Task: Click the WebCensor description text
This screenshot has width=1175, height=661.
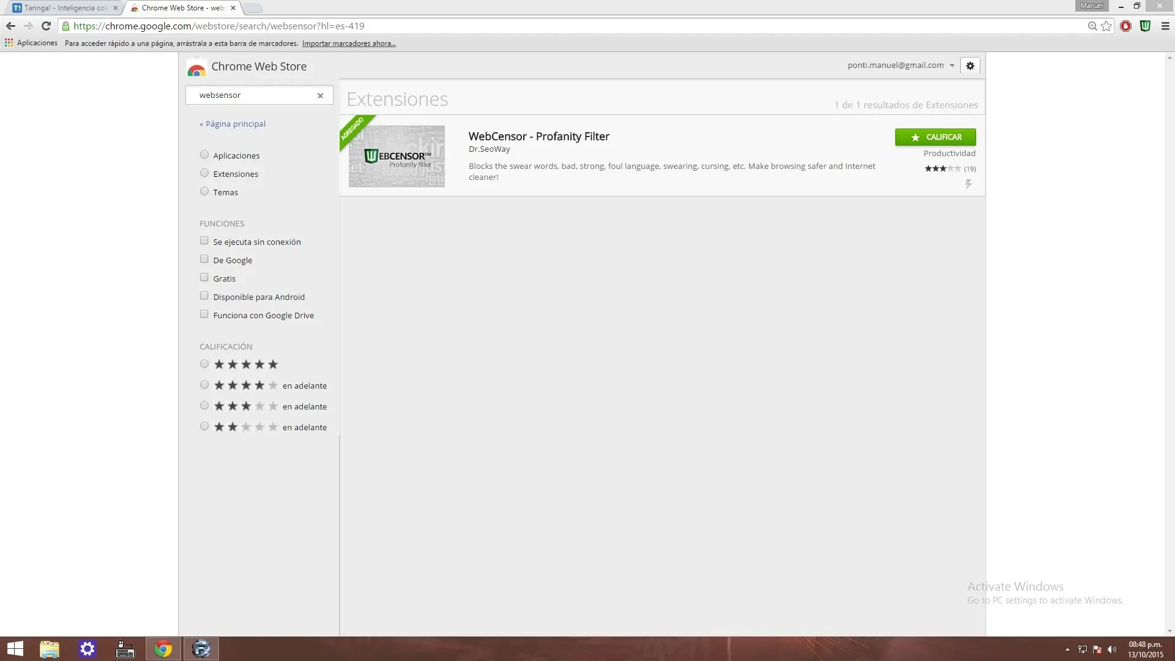Action: 672,171
